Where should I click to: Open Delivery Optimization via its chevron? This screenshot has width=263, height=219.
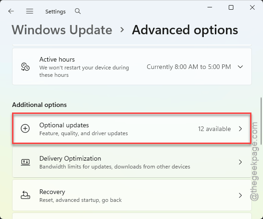click(240, 162)
